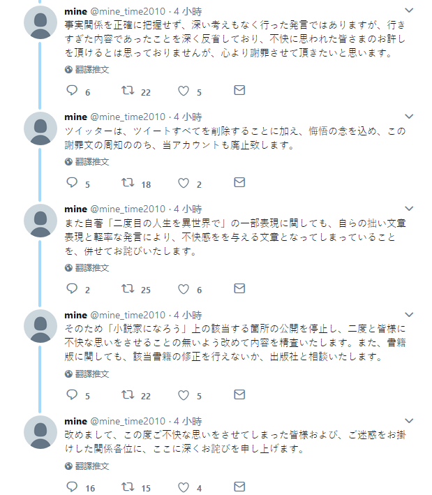Retweet the tweet with 25 retweets
This screenshot has height=495, width=432.
pos(128,288)
